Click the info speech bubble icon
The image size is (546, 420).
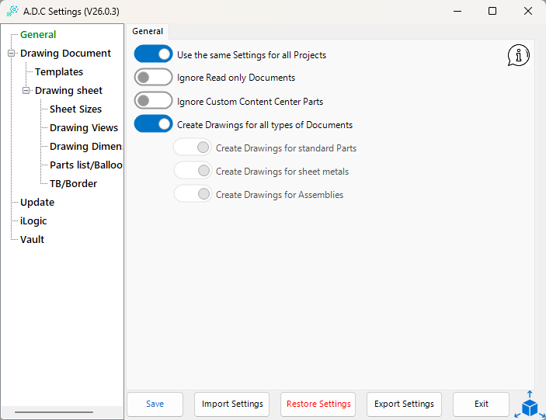pos(519,55)
